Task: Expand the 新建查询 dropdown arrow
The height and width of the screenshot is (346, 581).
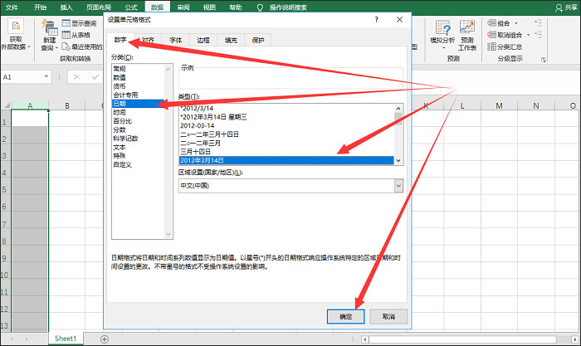Action: [56, 48]
